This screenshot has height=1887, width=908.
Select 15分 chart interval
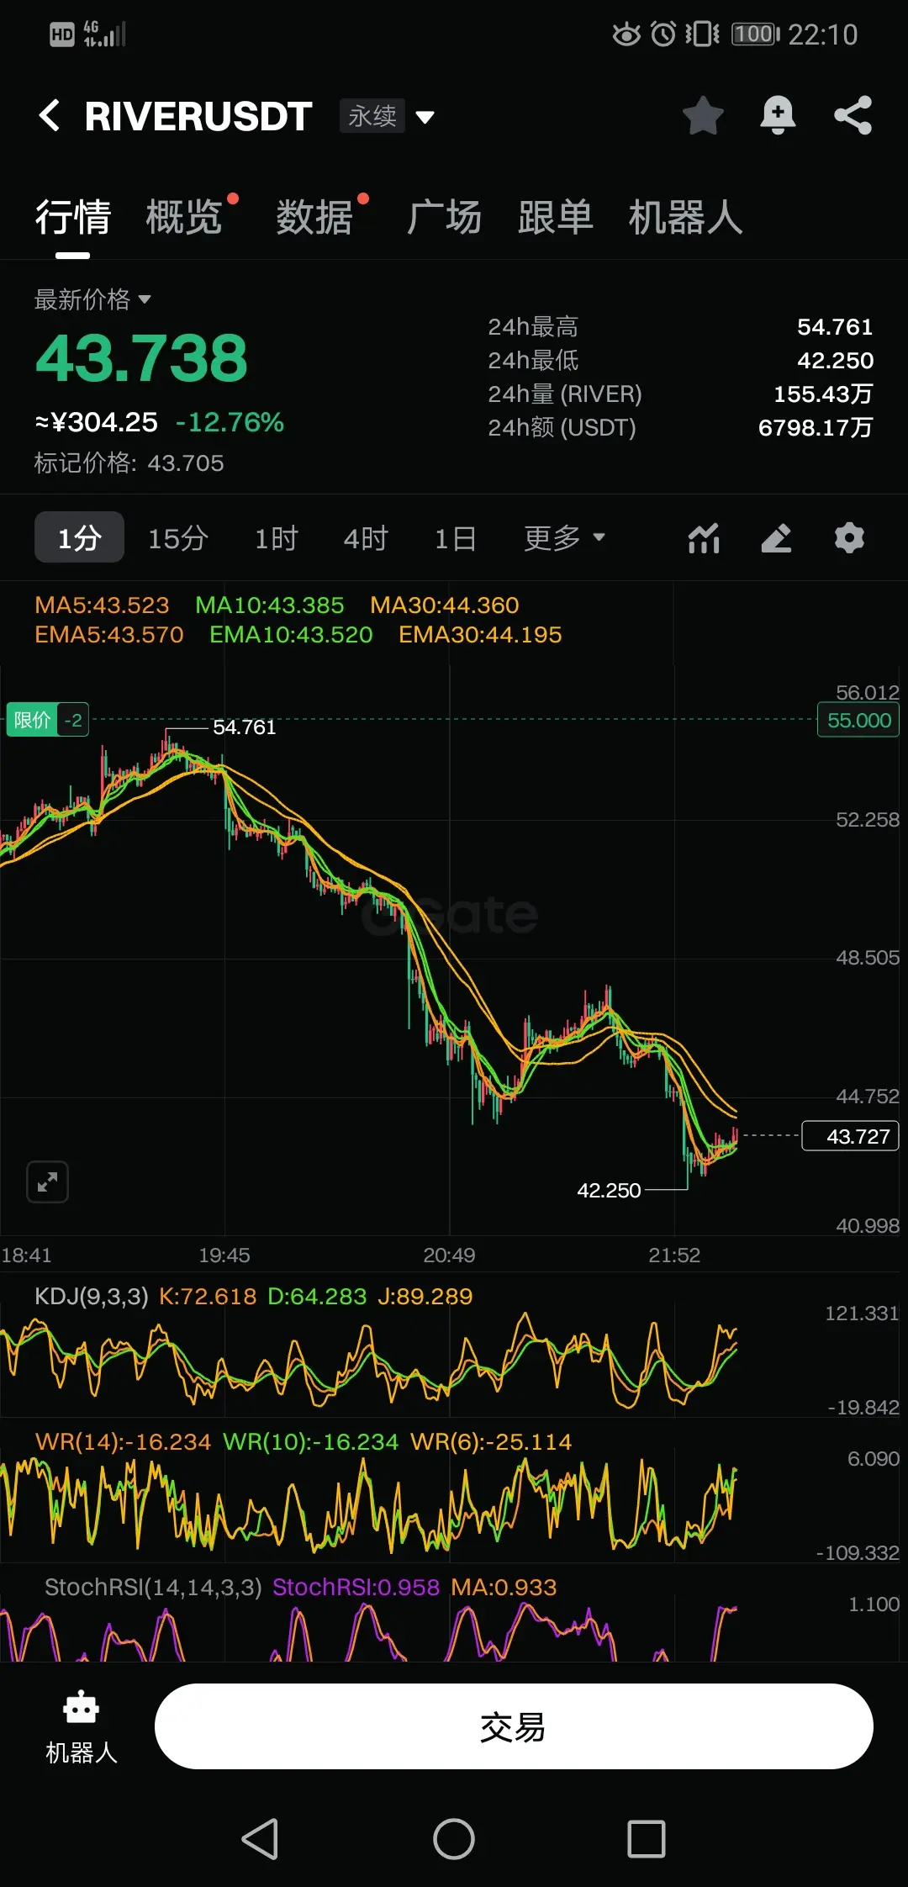pyautogui.click(x=178, y=538)
